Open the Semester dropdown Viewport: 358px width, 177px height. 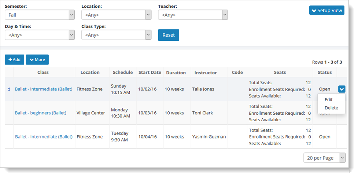pyautogui.click(x=40, y=15)
